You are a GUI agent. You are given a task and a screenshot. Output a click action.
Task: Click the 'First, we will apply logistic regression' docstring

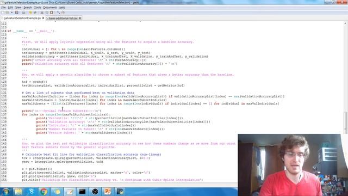click(x=108, y=42)
